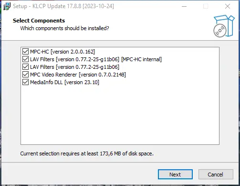Select the 'version 0.7.0.2148' renderer label text
The height and width of the screenshot is (186, 240).
point(102,75)
